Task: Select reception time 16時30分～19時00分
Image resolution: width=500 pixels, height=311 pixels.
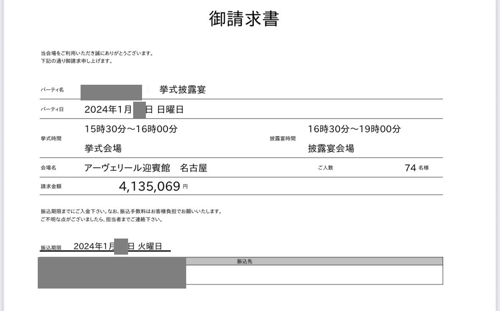Action: 354,129
